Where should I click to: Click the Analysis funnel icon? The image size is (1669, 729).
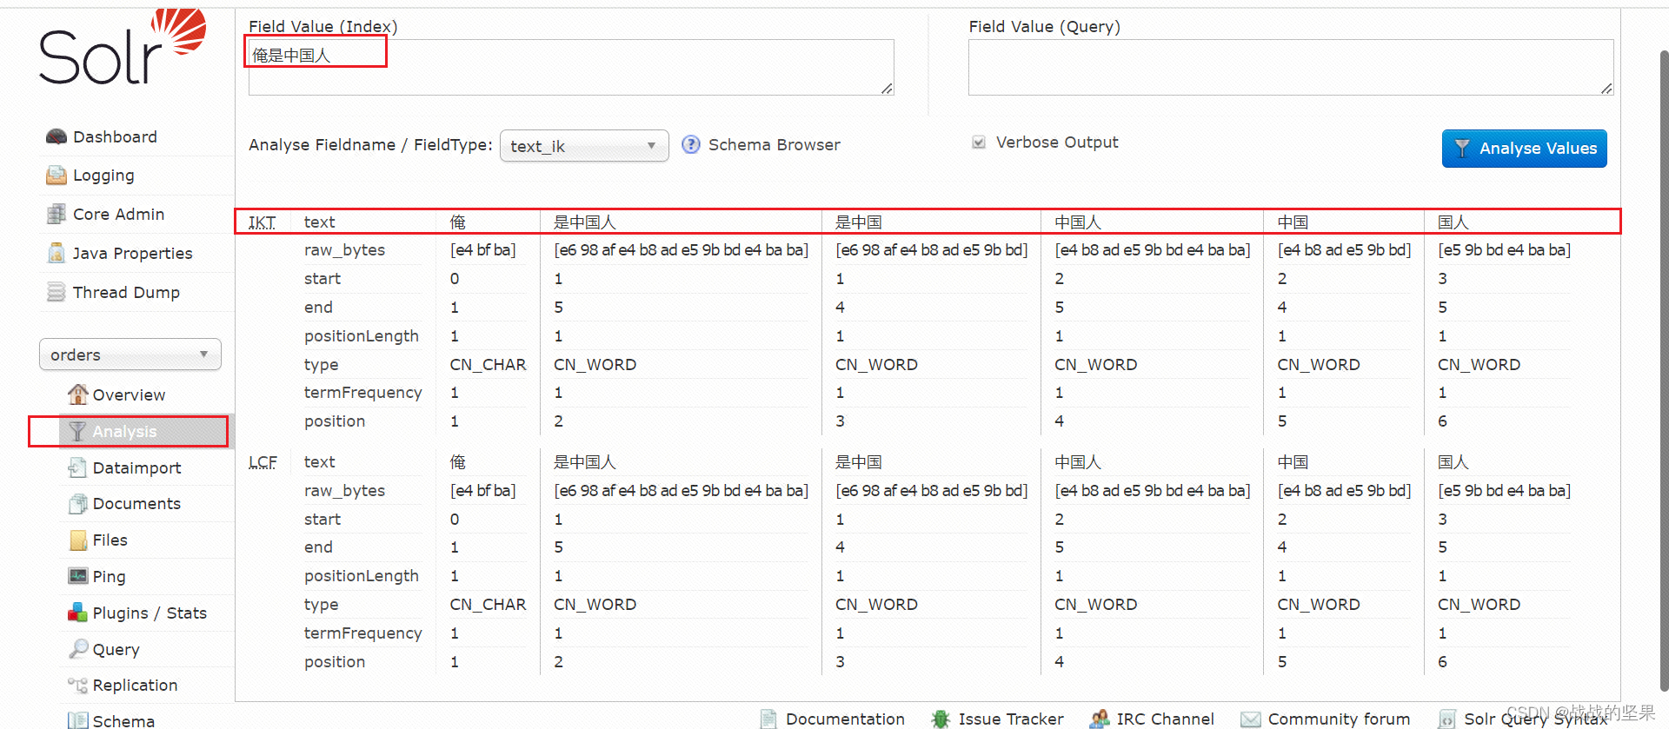(77, 431)
